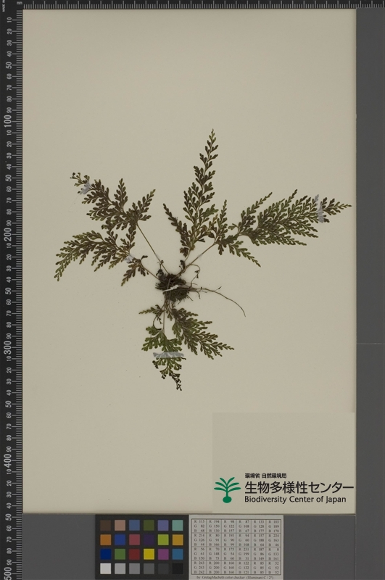Click the tape on the upper-left frond
Screen dimensions: 385x580
point(86,188)
